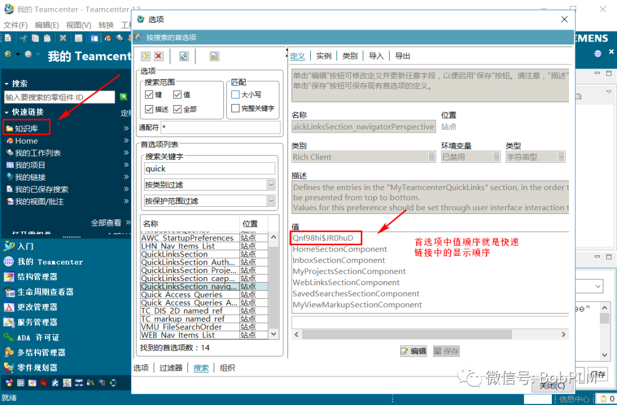Image resolution: width=617 pixels, height=405 pixels.
Task: Open the 类别 Rich Client dropdown
Action: coord(432,157)
